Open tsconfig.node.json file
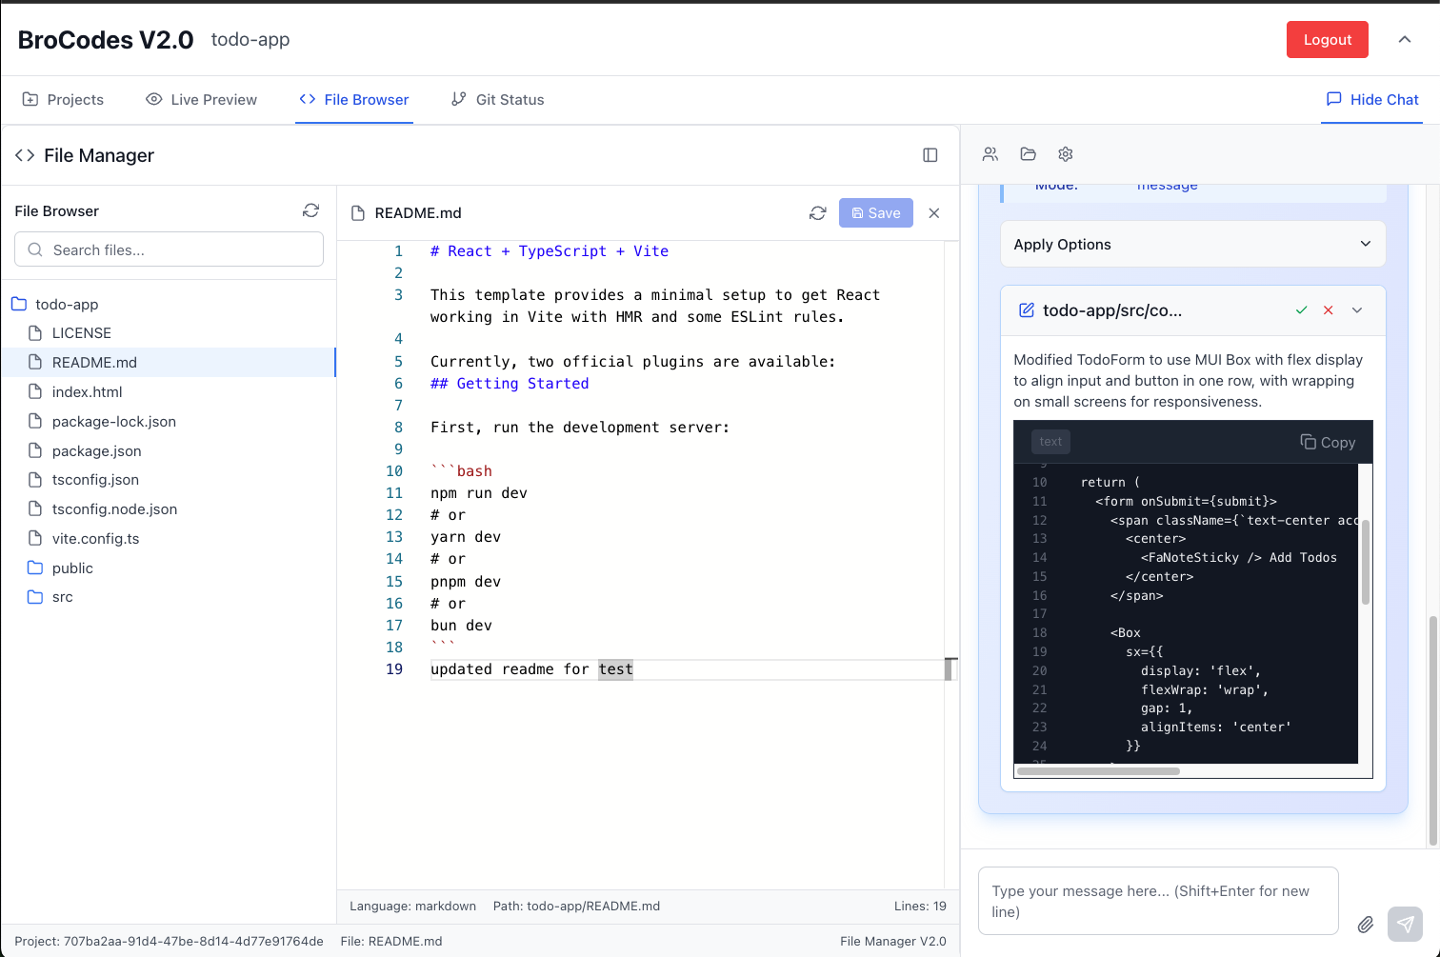 pyautogui.click(x=168, y=509)
